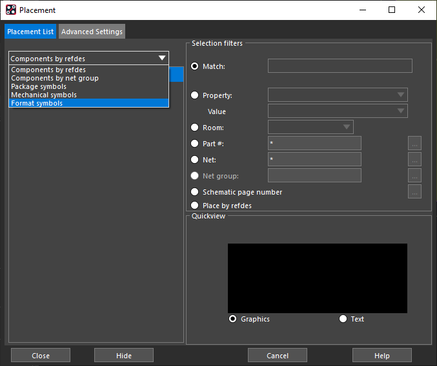The width and height of the screenshot is (437, 366).
Task: Choose Components by net group option
Action: [88, 78]
